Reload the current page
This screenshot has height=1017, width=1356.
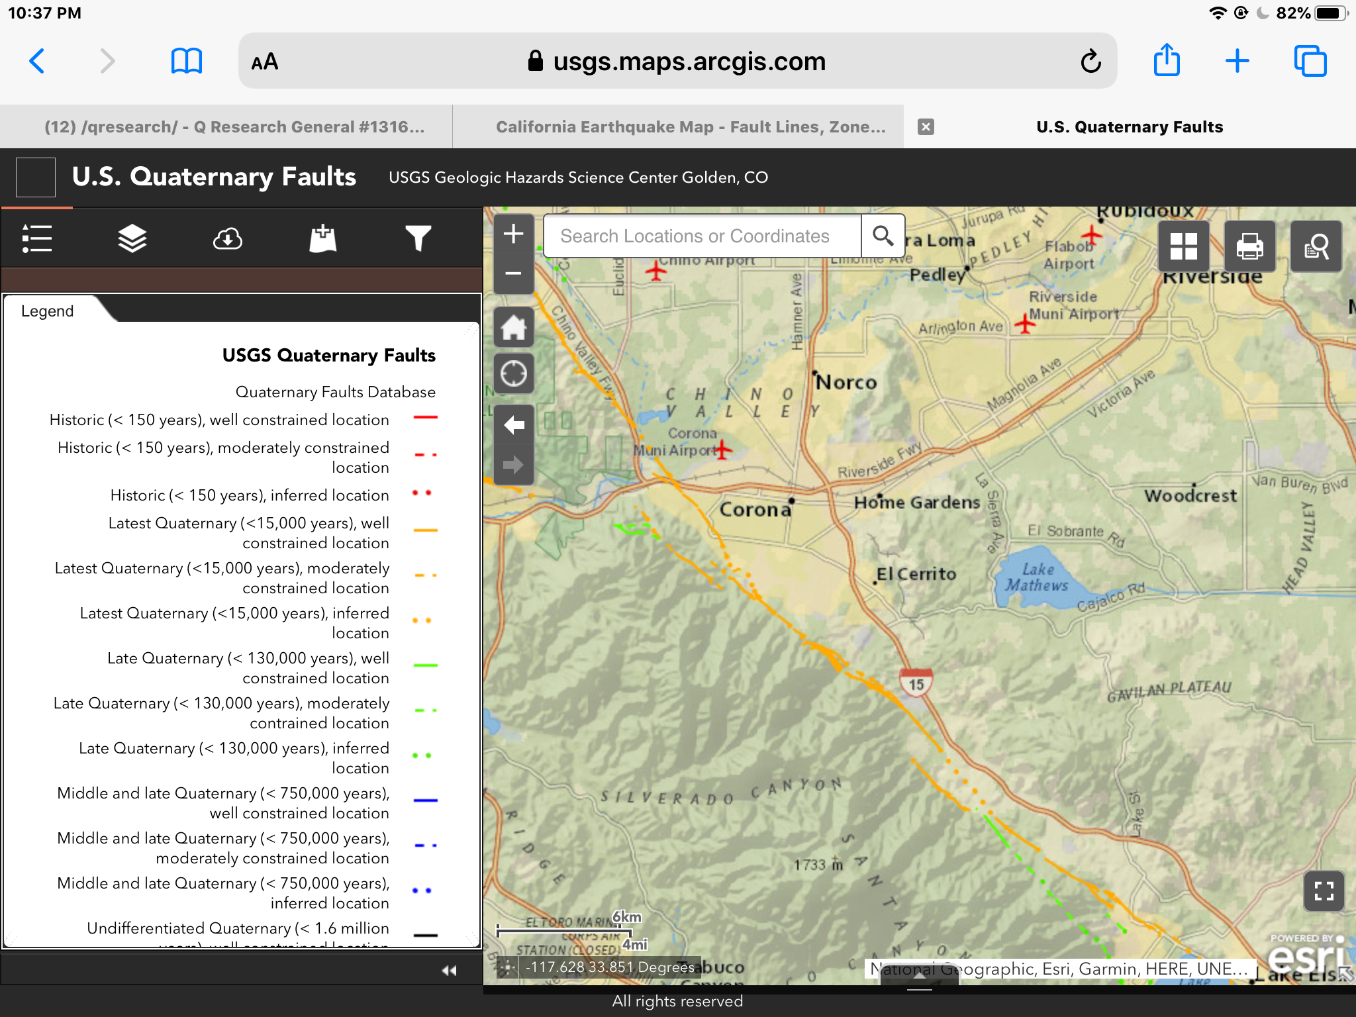(x=1090, y=62)
